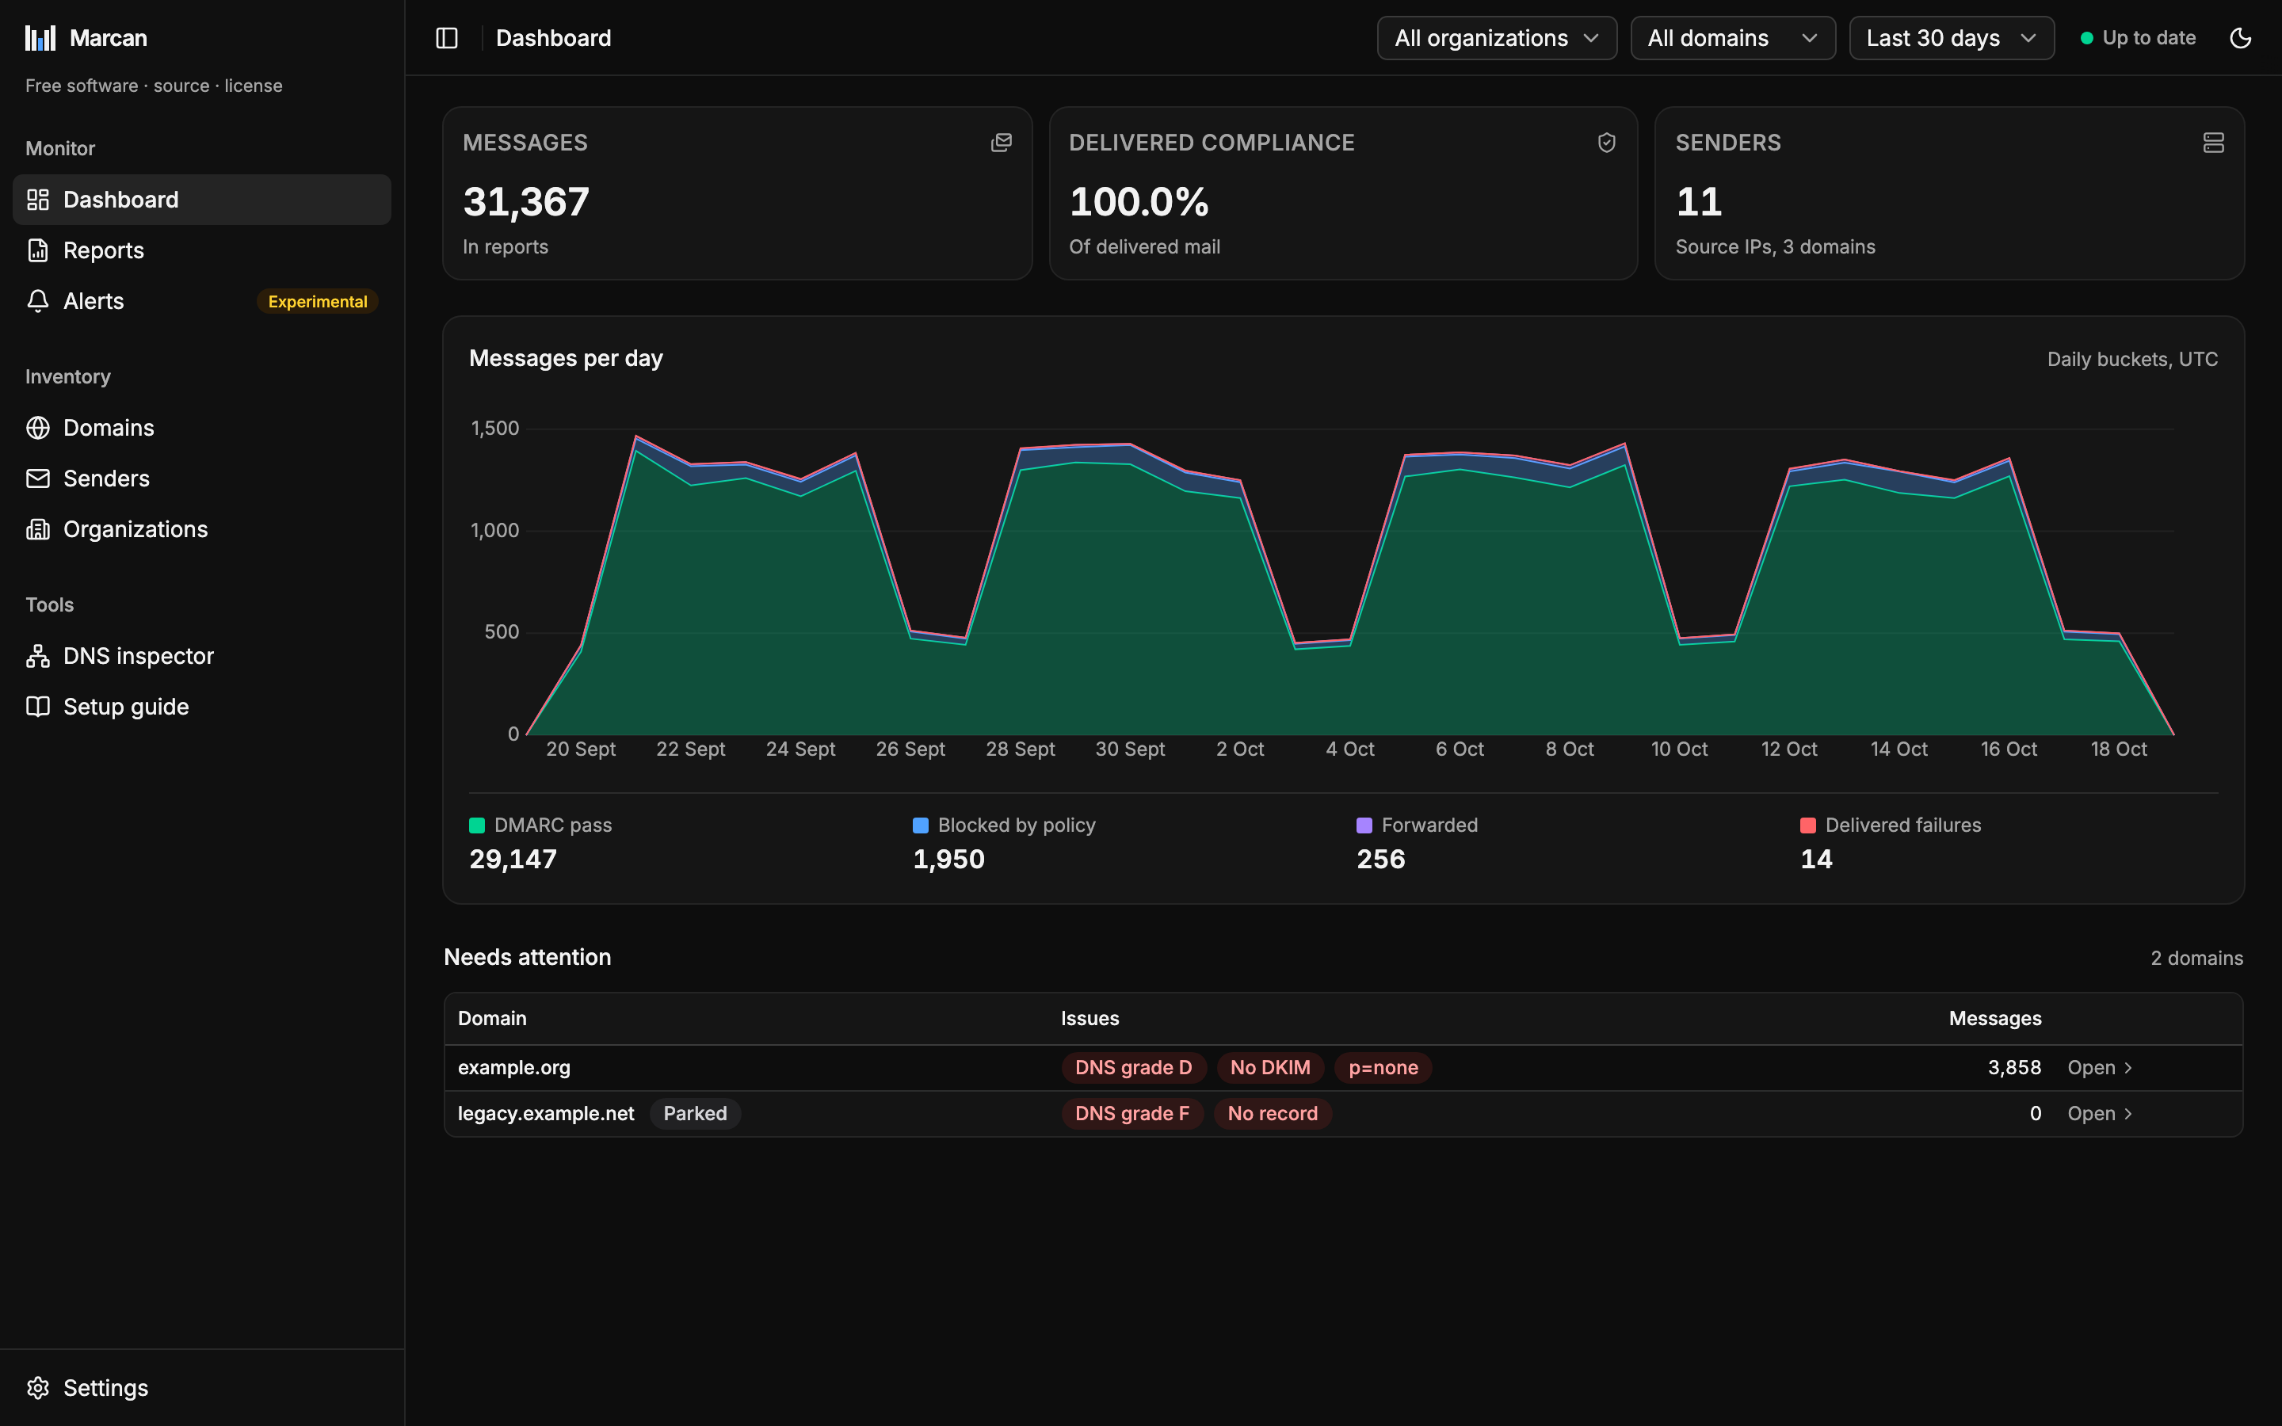
Task: Switch theme with the moon icon
Action: [x=2241, y=38]
